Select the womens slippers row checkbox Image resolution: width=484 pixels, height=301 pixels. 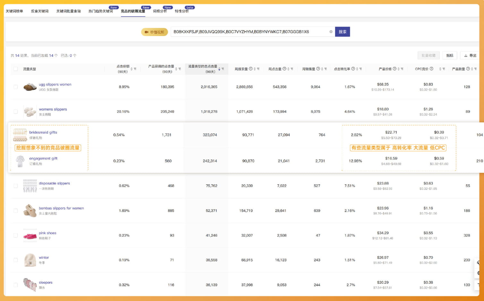(15, 111)
